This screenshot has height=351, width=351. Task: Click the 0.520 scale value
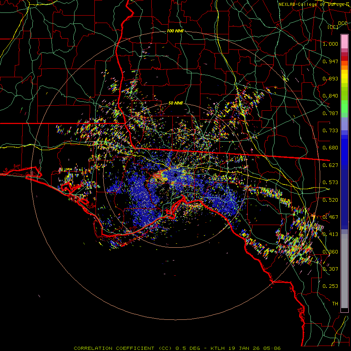pos(330,200)
